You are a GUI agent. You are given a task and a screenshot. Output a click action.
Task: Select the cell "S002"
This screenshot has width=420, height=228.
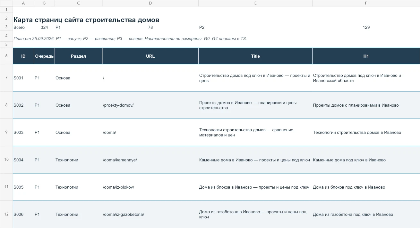(23, 105)
